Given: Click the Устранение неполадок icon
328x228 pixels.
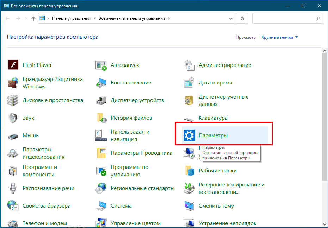Looking at the screenshot, I should (189, 223).
